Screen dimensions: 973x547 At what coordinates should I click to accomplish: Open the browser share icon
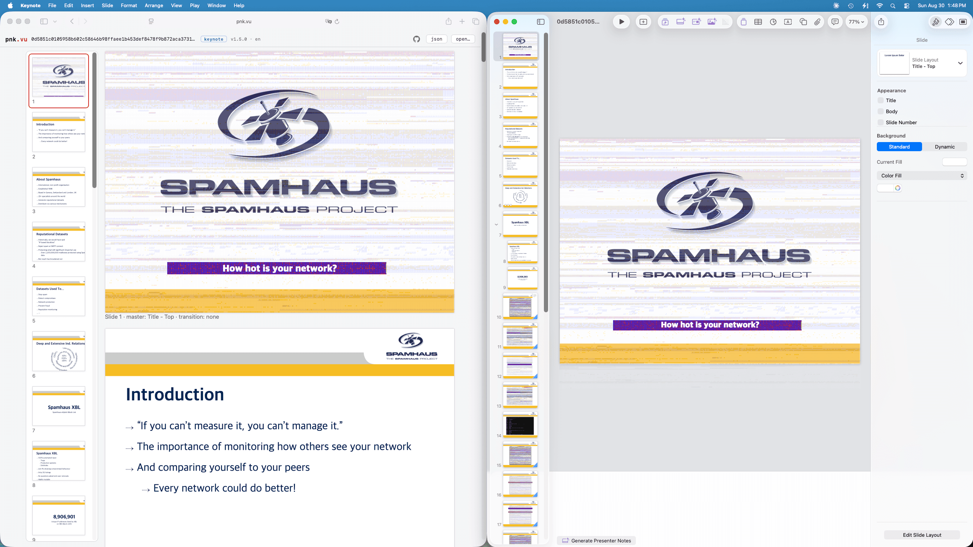point(448,21)
